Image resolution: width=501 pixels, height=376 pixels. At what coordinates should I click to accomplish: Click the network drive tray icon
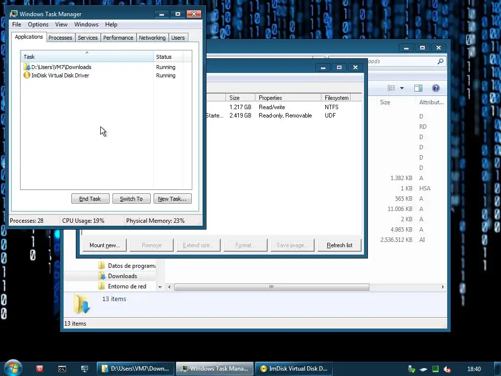(x=423, y=370)
